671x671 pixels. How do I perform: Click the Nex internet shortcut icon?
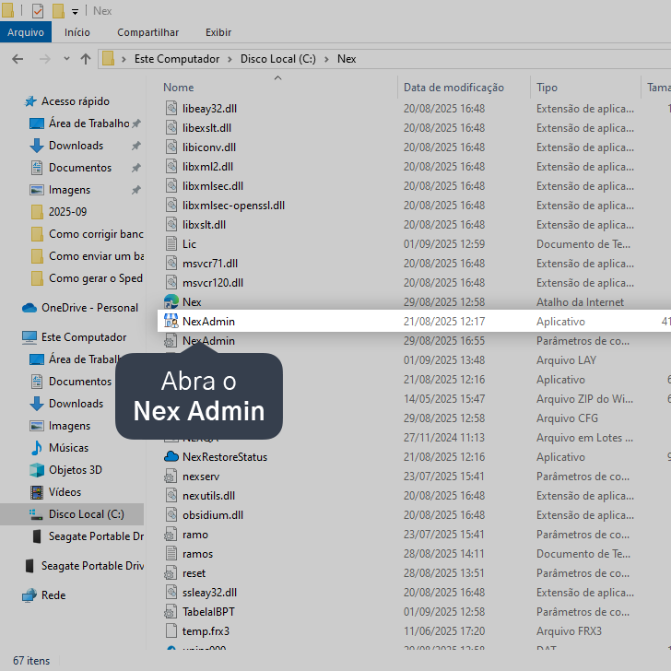(171, 301)
